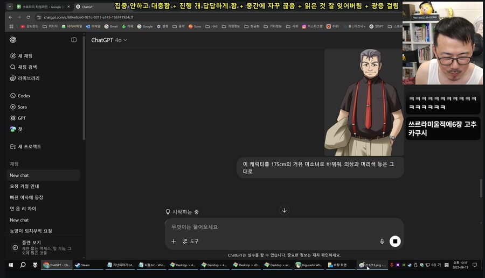Screen dimensions: 485x278
Task: Open the Google bookmark
Action: pos(145,26)
